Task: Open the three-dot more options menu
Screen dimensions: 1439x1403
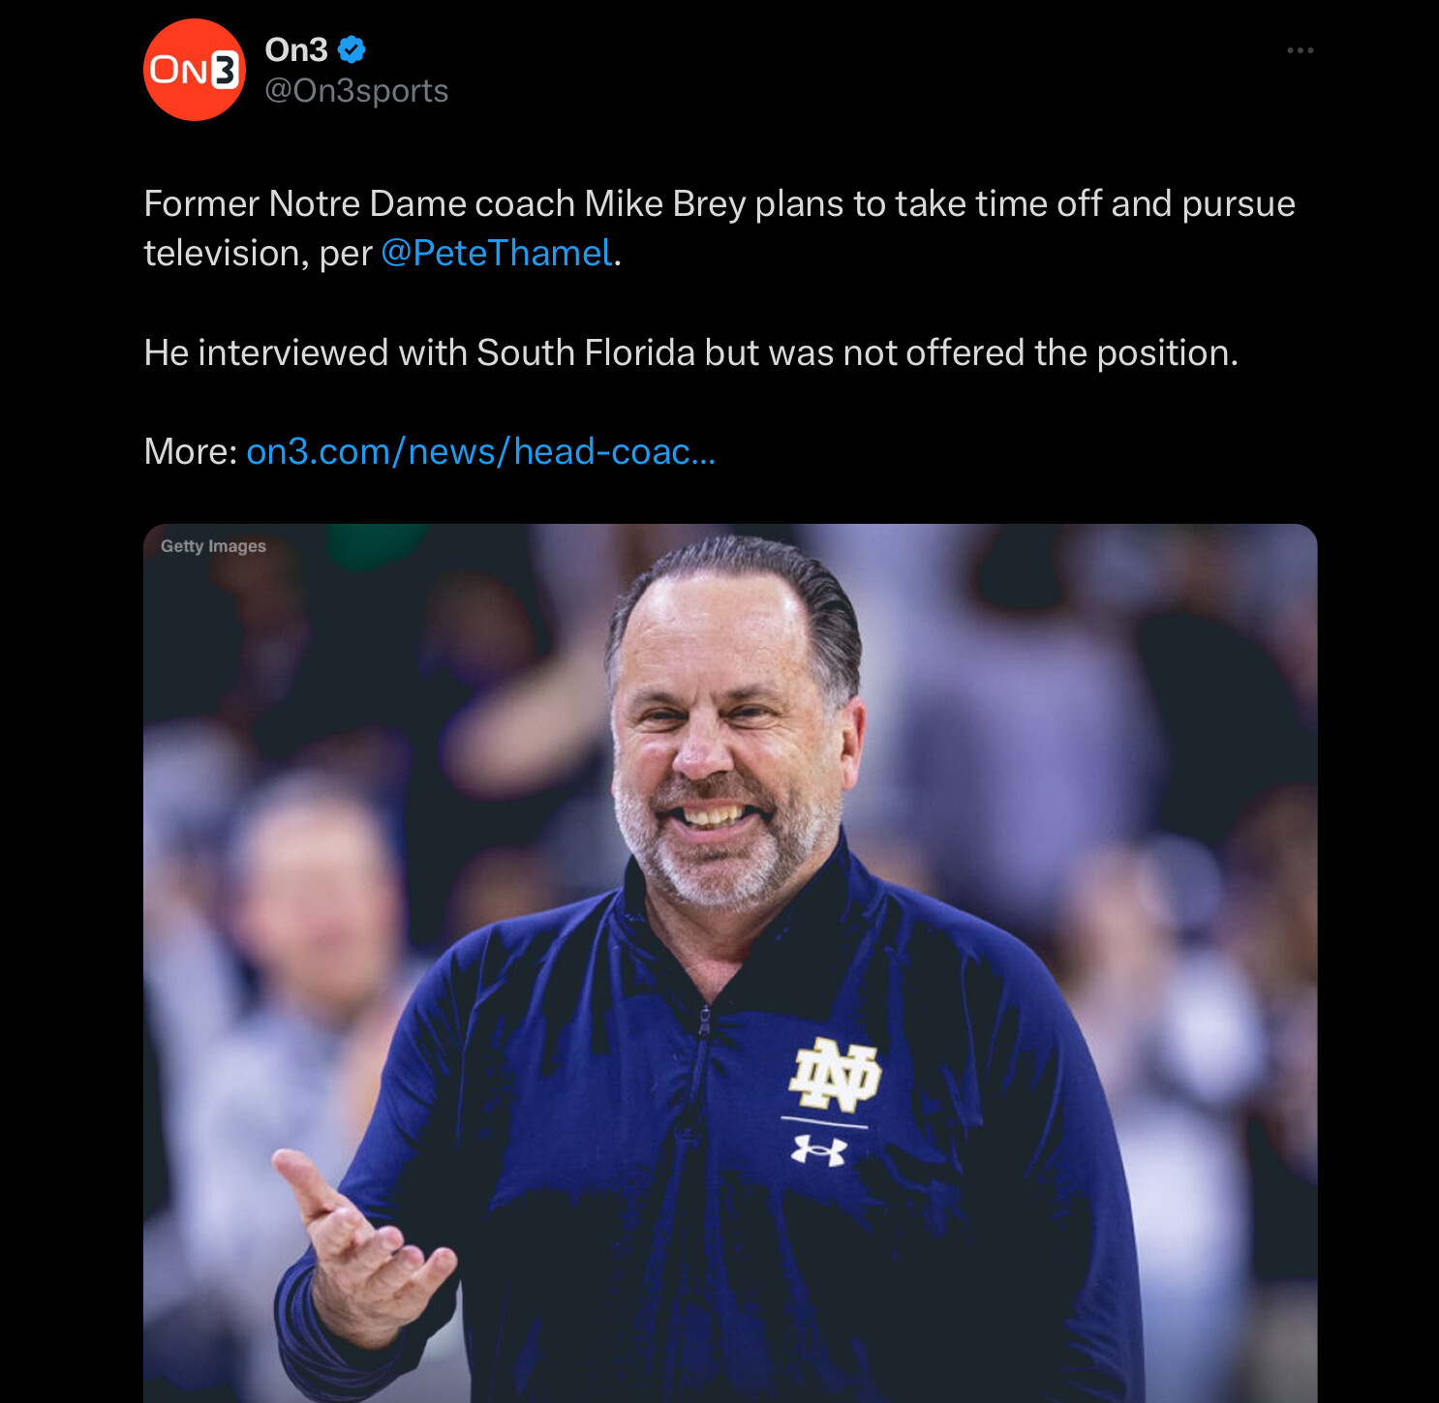Action: [1300, 50]
